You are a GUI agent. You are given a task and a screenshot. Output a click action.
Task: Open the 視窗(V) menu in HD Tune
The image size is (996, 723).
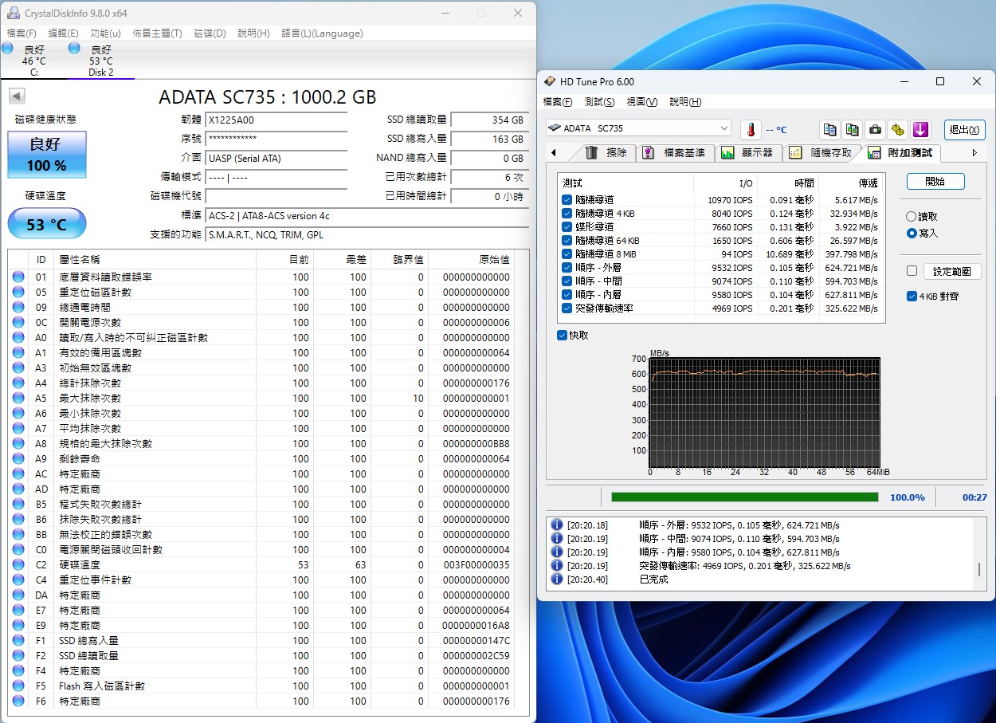tap(641, 102)
